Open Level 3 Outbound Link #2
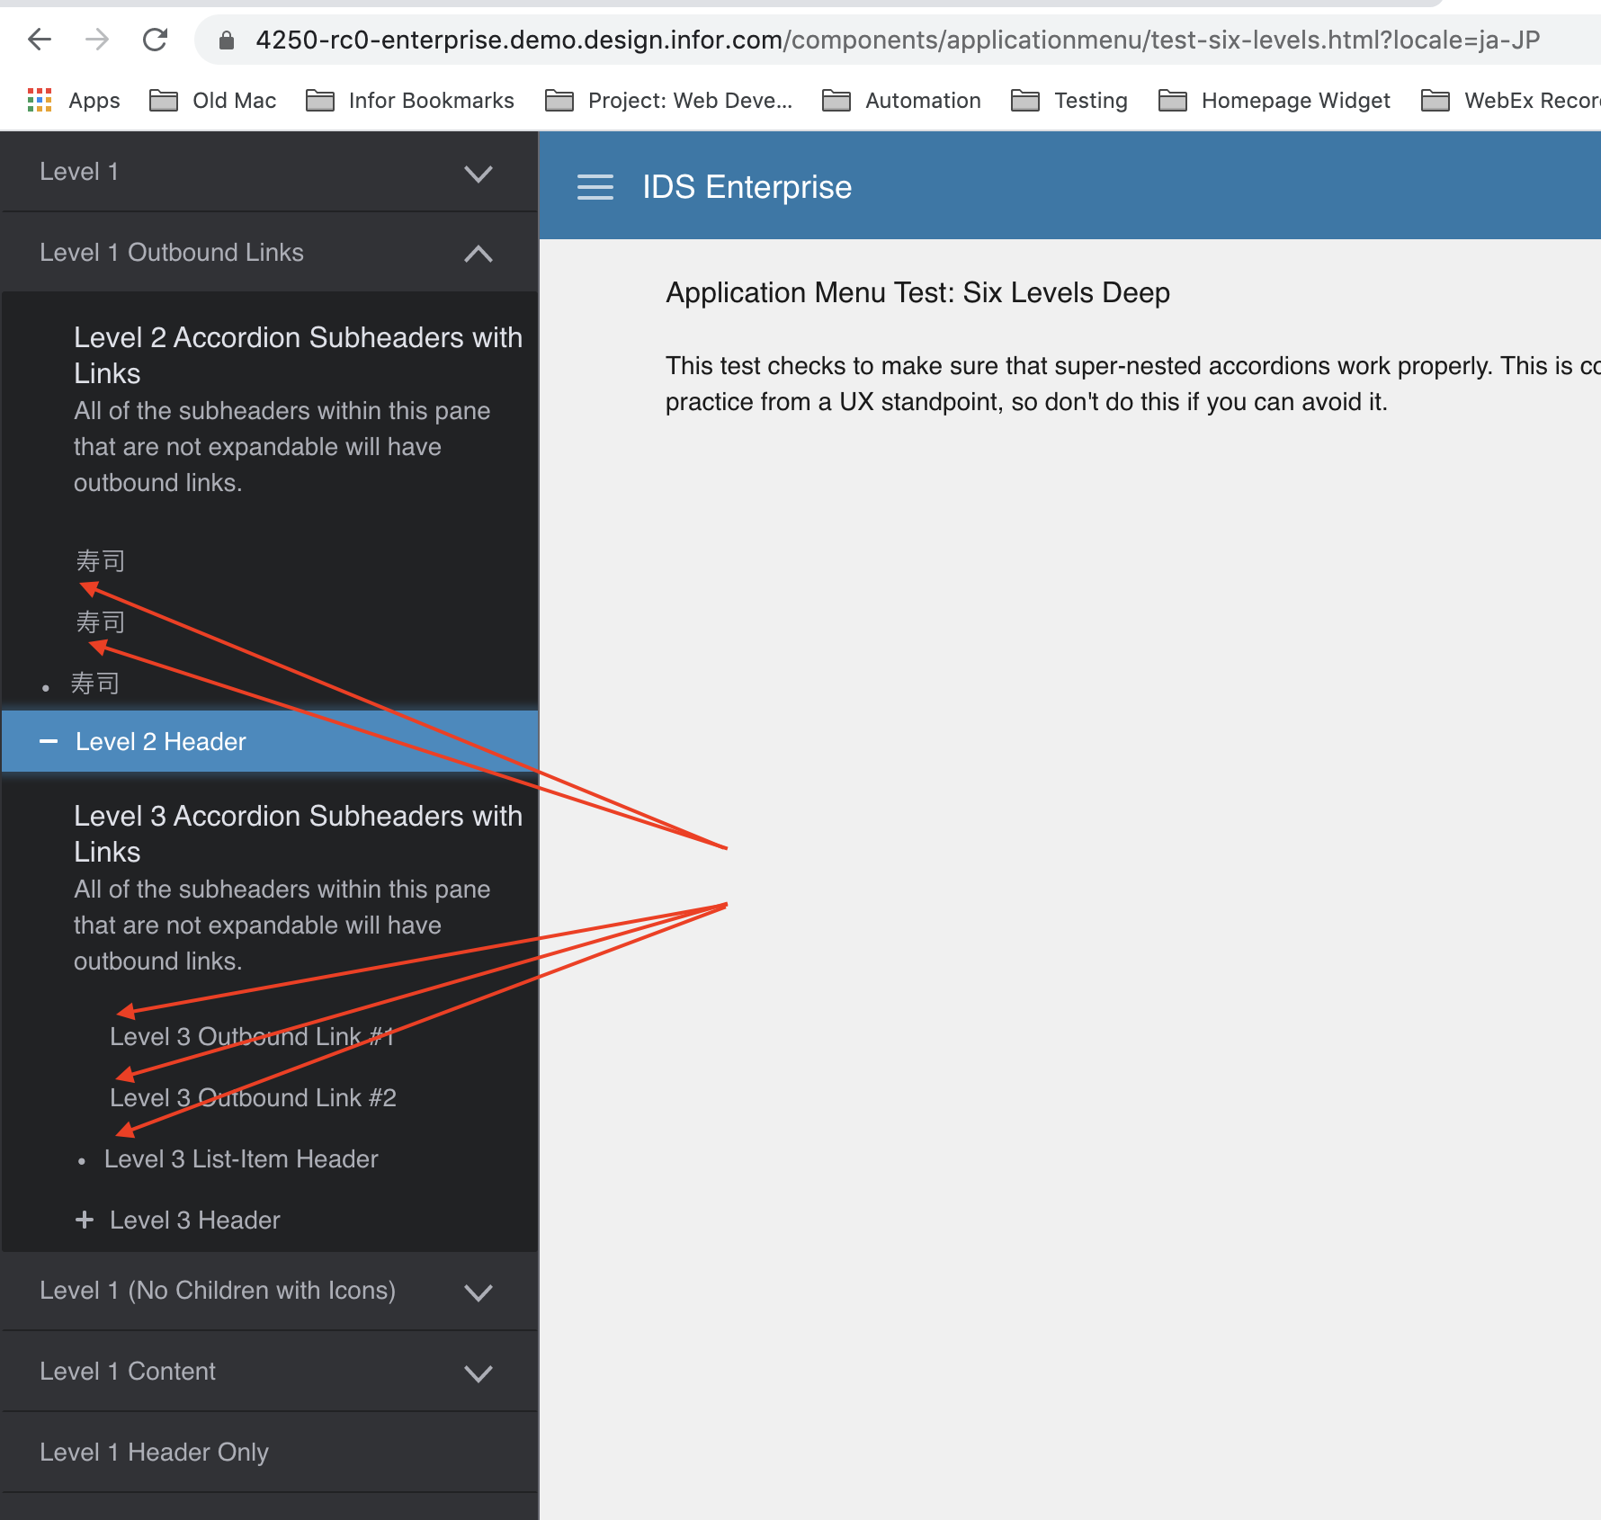1601x1520 pixels. click(x=253, y=1097)
